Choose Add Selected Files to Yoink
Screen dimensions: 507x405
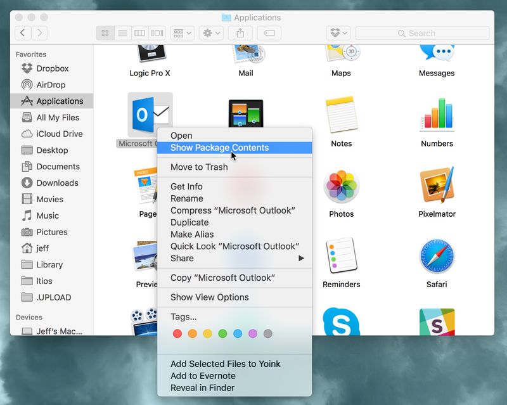point(234,364)
